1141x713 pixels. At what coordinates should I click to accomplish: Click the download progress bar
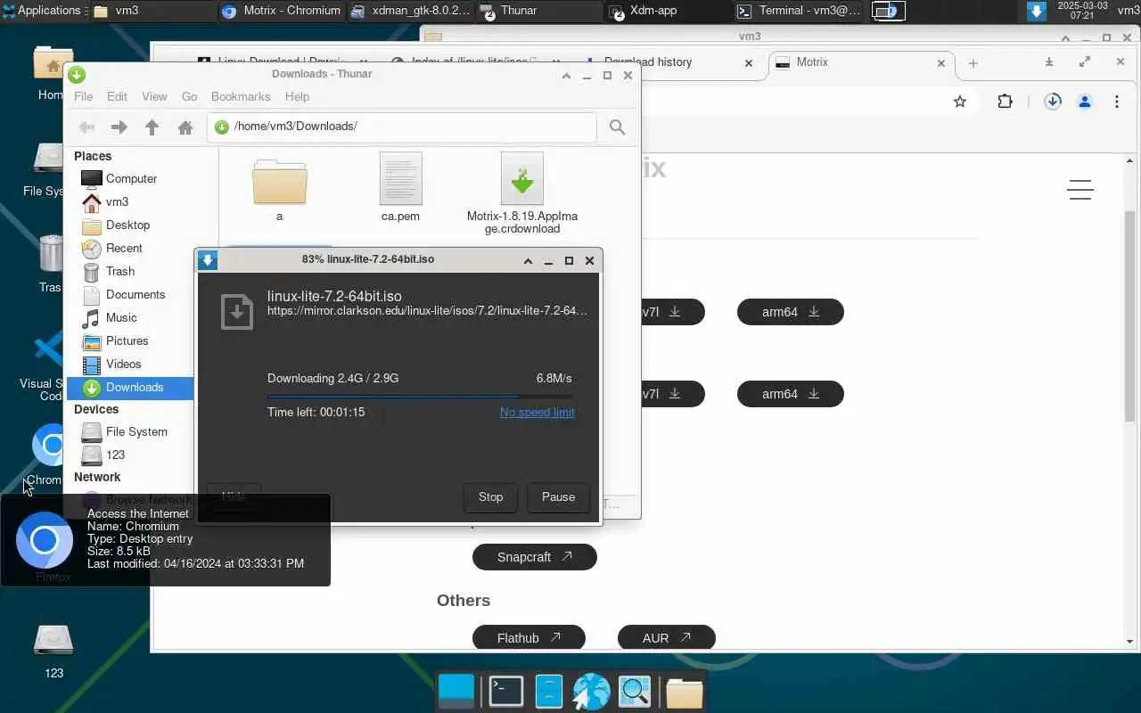pos(421,396)
